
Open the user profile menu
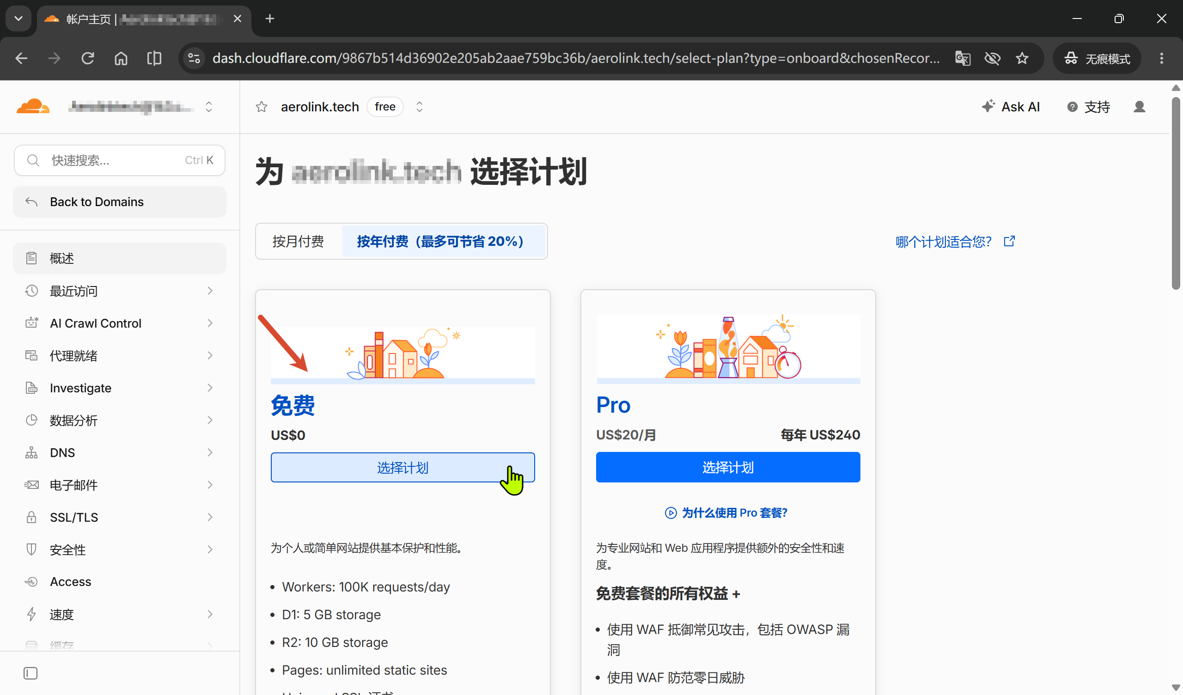point(1140,107)
